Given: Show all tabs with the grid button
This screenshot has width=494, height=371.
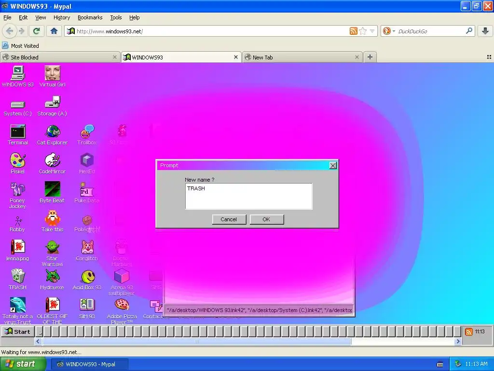Looking at the screenshot, I should click(489, 57).
